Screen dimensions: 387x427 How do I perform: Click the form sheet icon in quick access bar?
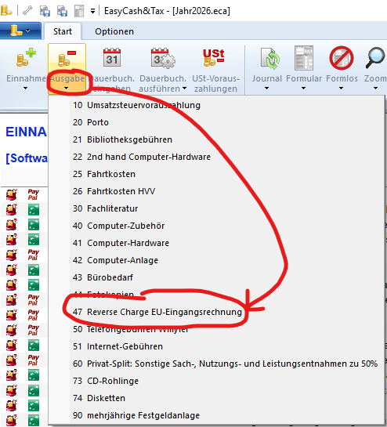coord(79,11)
